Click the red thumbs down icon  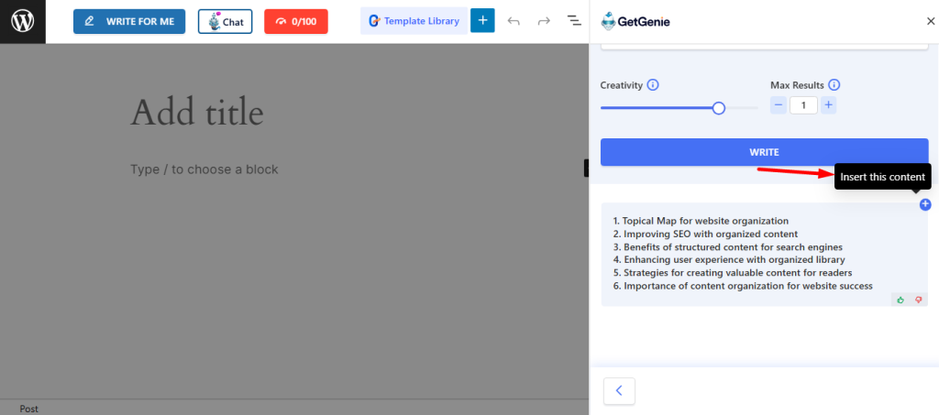pyautogui.click(x=918, y=300)
